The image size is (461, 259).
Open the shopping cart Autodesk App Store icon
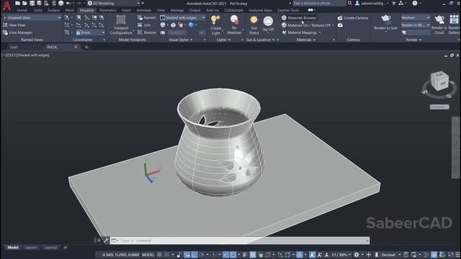(x=394, y=3)
